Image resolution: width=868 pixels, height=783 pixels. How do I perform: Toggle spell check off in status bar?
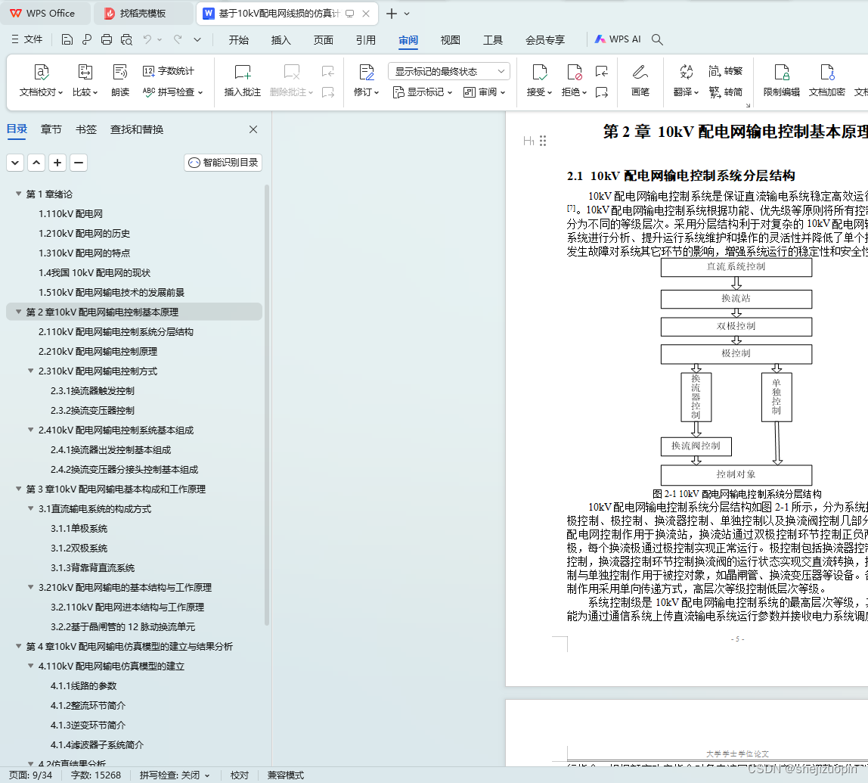point(172,775)
